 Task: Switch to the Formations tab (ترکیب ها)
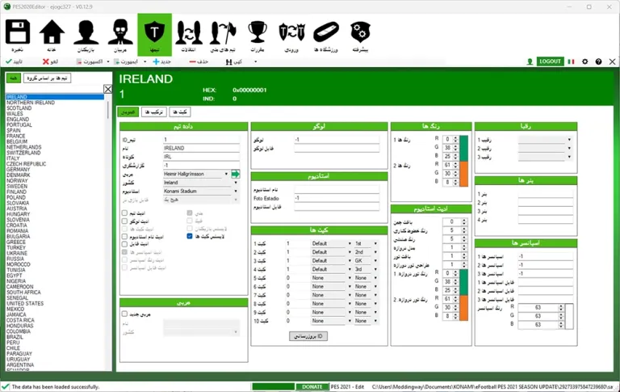(154, 112)
